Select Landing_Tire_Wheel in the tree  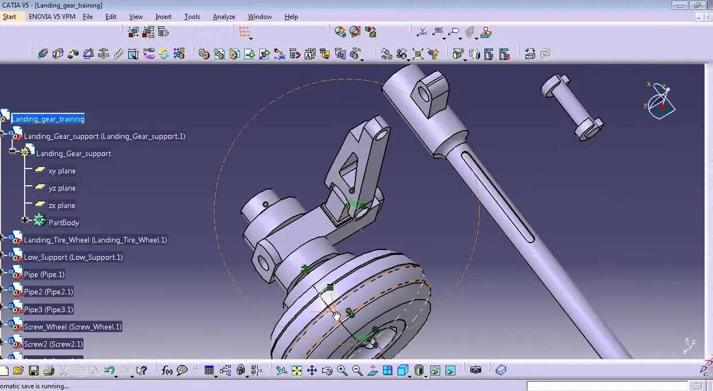click(x=95, y=240)
